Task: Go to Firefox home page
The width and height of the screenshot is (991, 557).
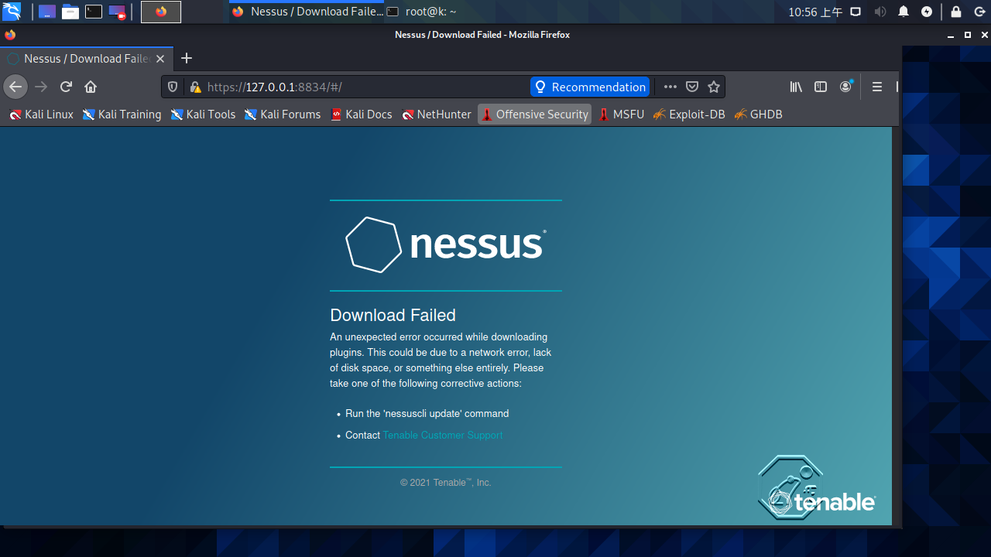Action: pyautogui.click(x=91, y=87)
